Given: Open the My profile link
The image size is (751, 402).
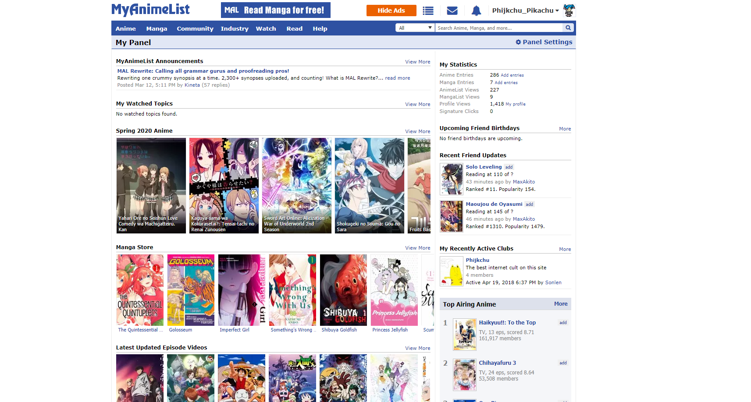Looking at the screenshot, I should (516, 104).
